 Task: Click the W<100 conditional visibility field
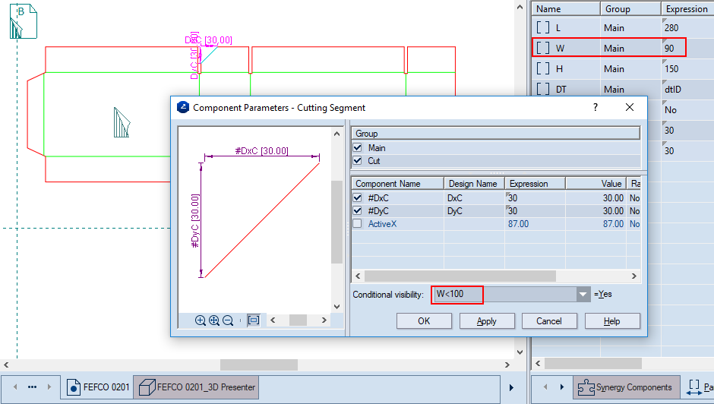[501, 295]
